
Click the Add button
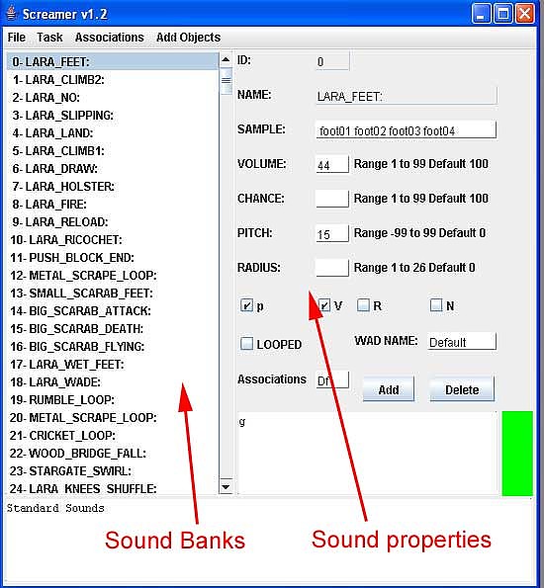click(389, 389)
